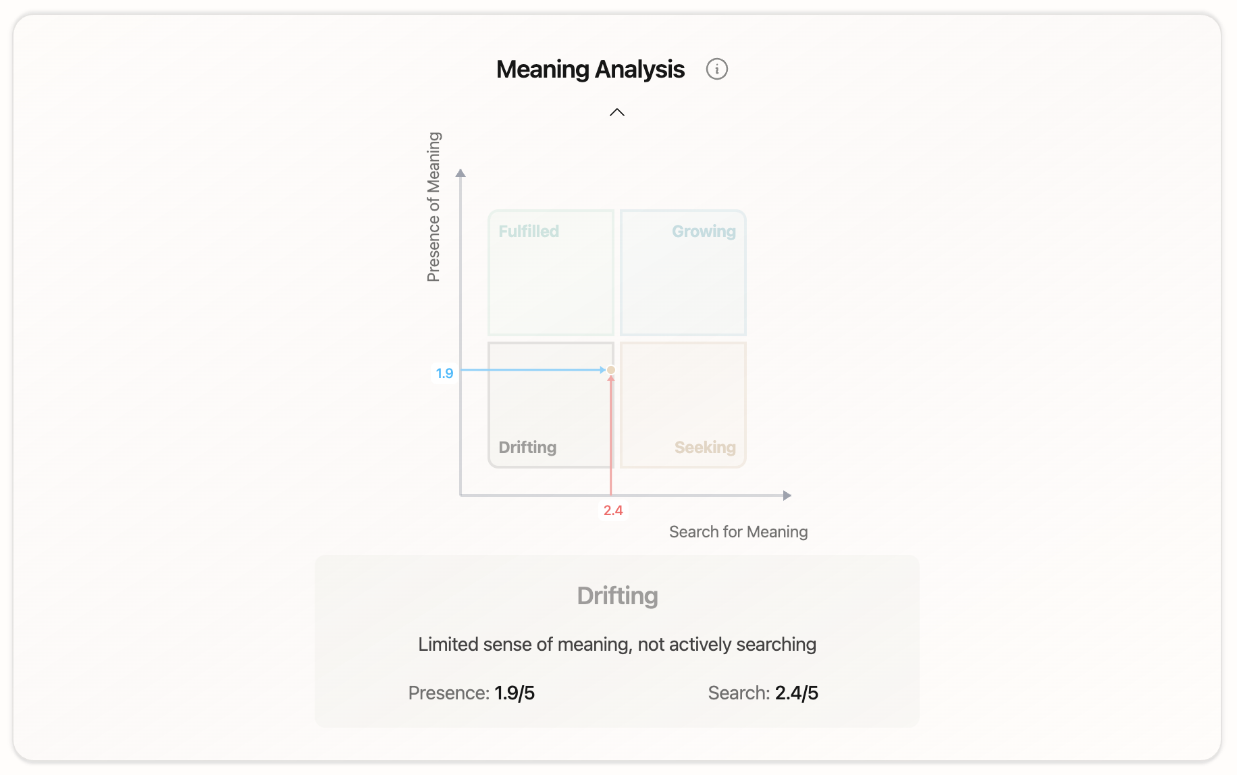Collapse the chart using the upward chevron
Screen dimensions: 1237x775
(x=616, y=112)
